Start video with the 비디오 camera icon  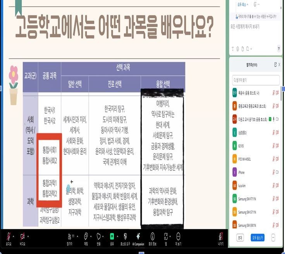point(22,236)
